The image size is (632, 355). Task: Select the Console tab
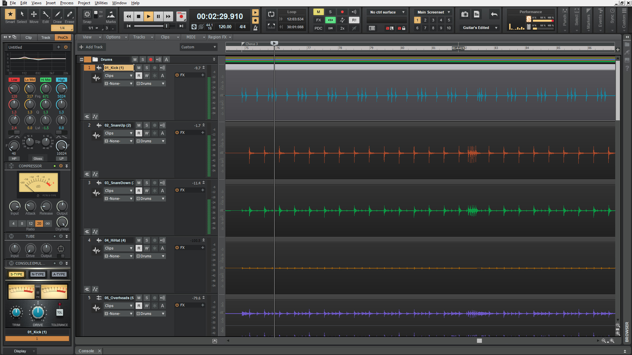point(86,351)
